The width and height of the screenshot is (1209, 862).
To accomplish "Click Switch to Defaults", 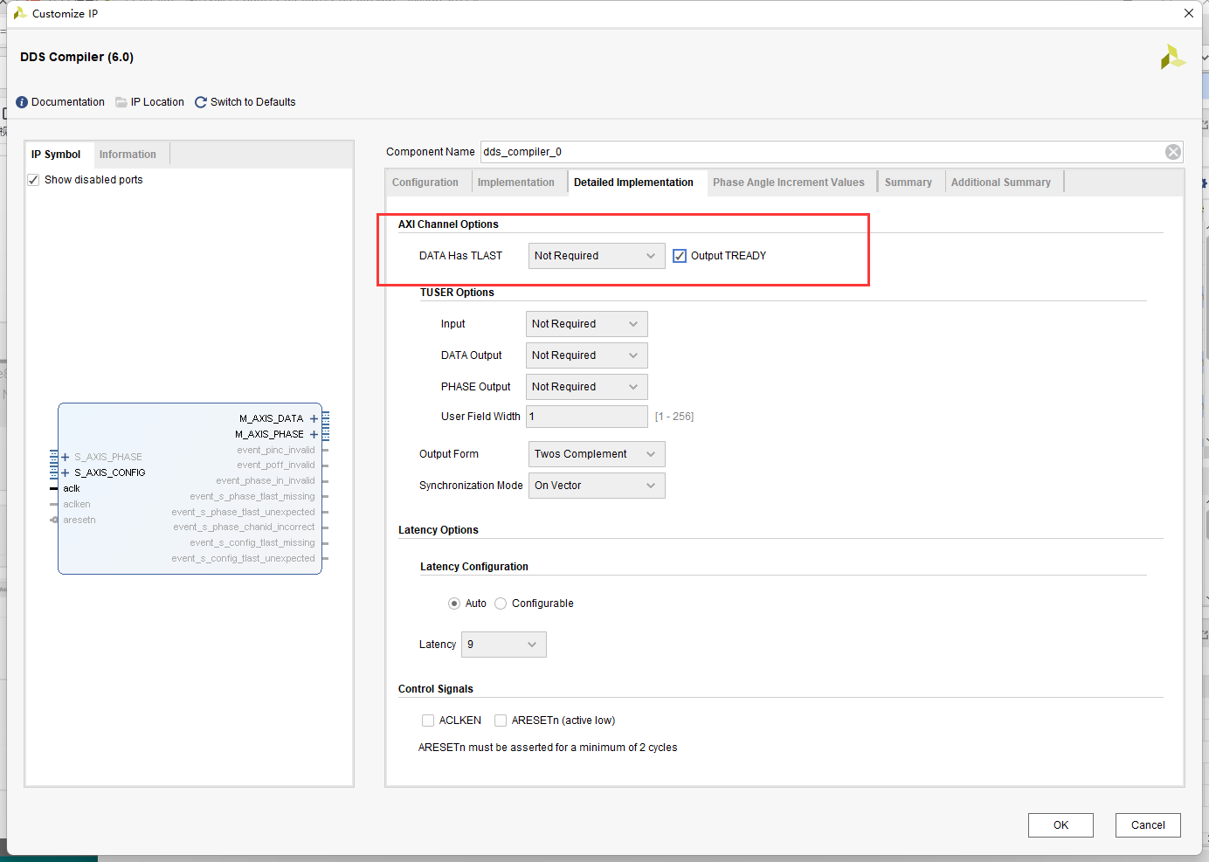I will 253,102.
